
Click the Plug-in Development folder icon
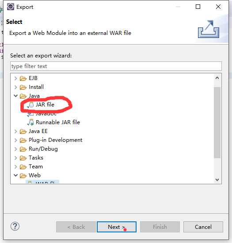coord(23,140)
